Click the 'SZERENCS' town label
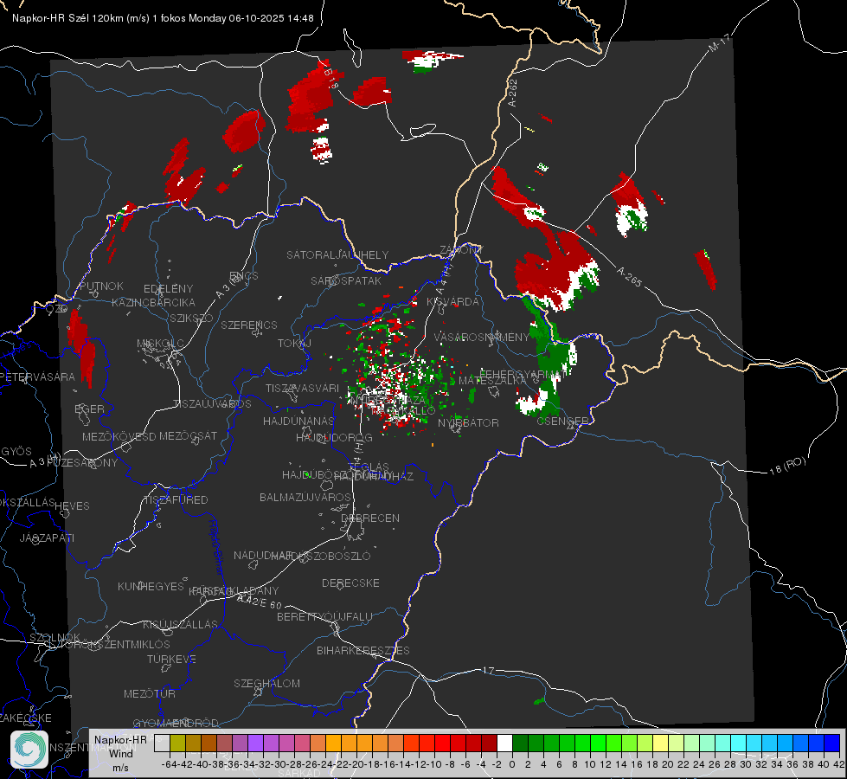847x779 pixels. point(249,325)
